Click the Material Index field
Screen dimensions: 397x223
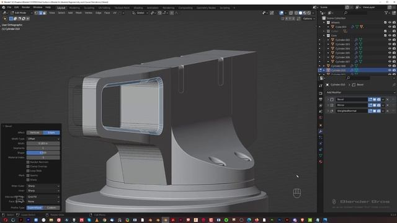[x=43, y=157]
